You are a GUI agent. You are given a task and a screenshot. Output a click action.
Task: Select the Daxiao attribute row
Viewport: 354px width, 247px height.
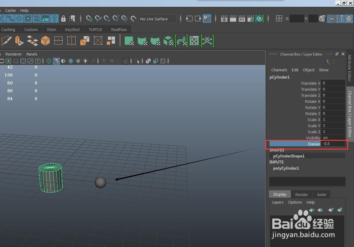(x=307, y=144)
